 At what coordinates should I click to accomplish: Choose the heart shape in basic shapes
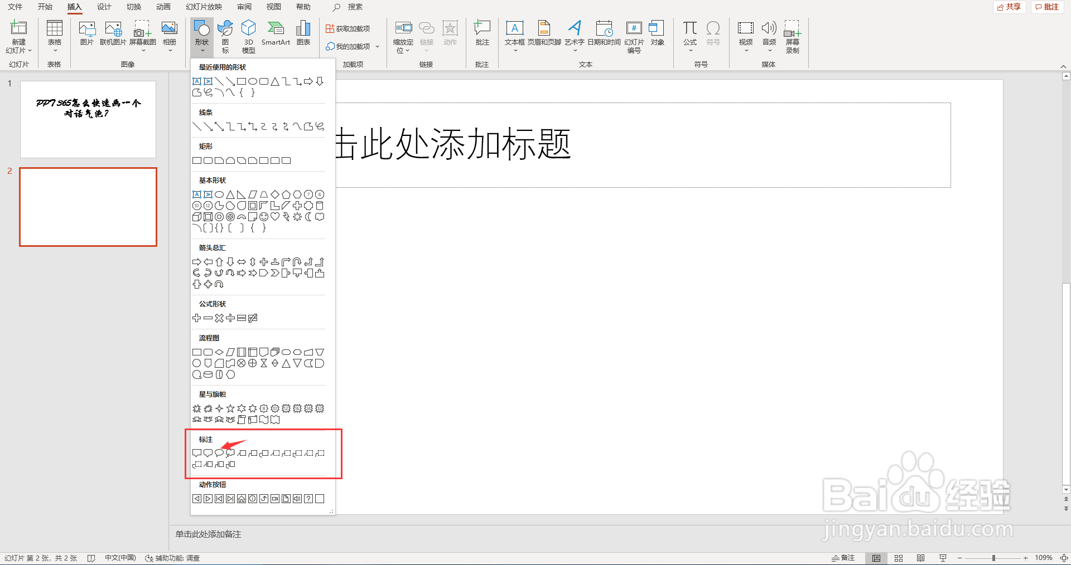(x=275, y=217)
